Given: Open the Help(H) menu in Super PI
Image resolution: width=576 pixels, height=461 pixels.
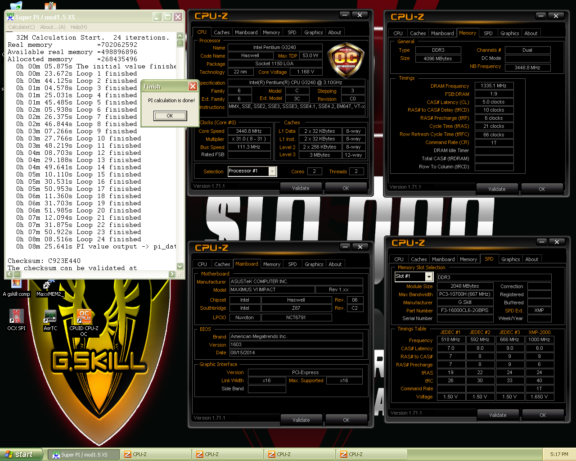Looking at the screenshot, I should [79, 27].
